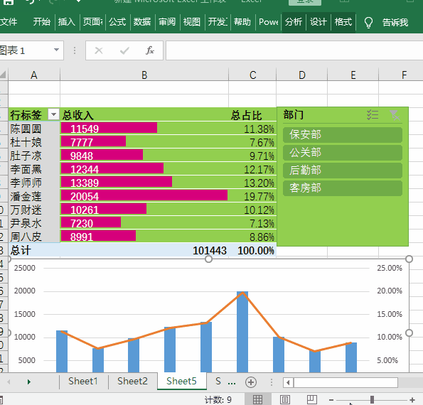Open the 设计 chart tools tab
Screen dimensions: 423x405
tap(318, 22)
